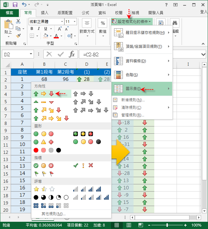Click the formula bar input field
Viewport: 208px width, 229px height.
[x=95, y=54]
